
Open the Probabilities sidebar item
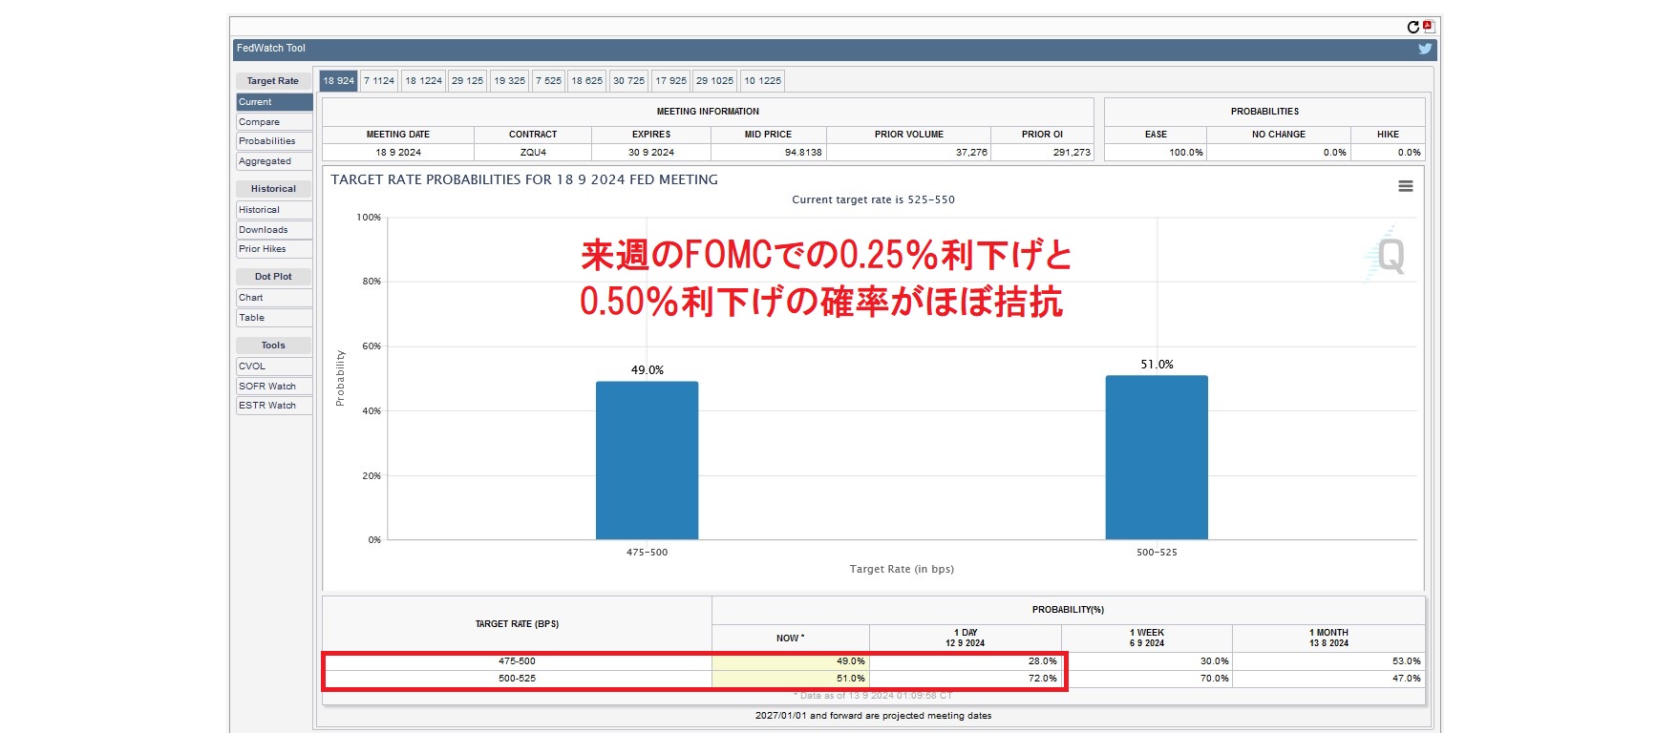pos(274,141)
